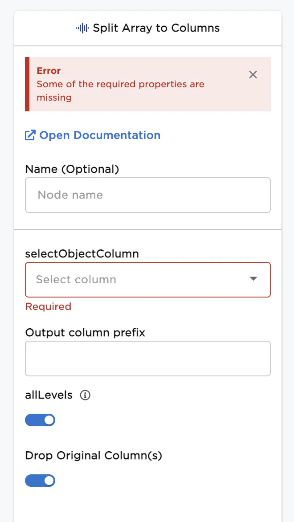Disable the allLevels toggle switch
The width and height of the screenshot is (294, 522).
click(x=40, y=420)
